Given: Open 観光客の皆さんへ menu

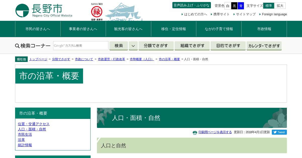Looking at the screenshot, I should pos(128,29).
